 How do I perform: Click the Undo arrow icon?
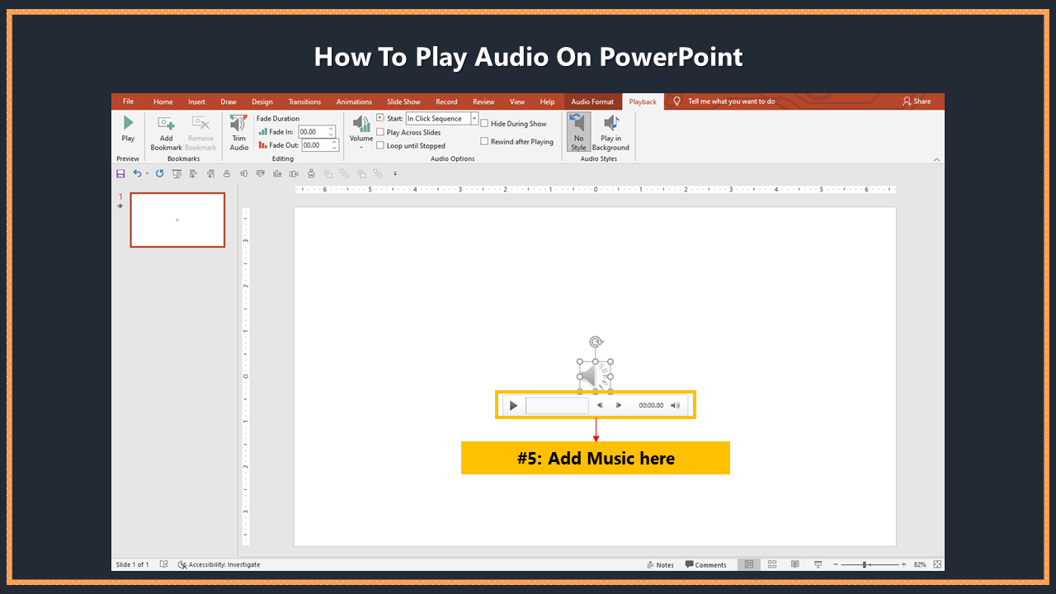click(137, 173)
